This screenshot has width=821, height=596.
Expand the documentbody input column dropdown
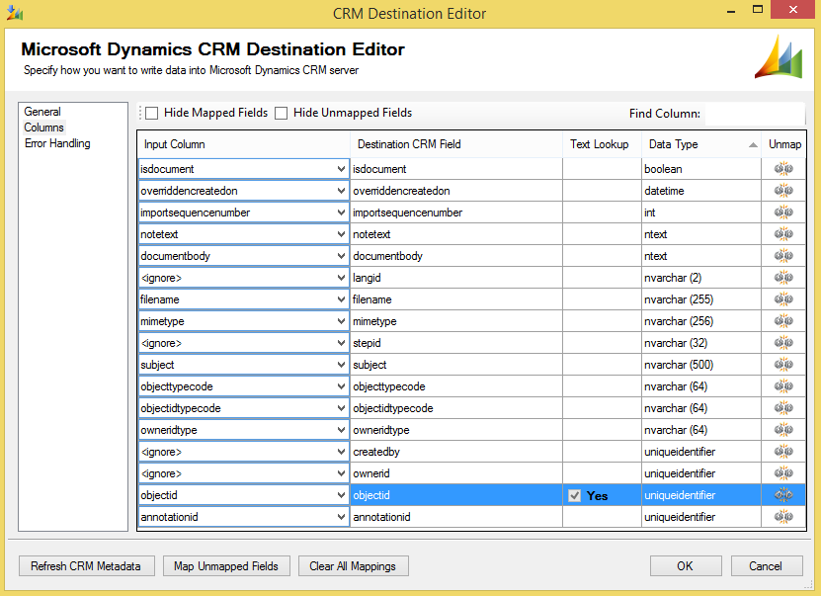coord(341,256)
